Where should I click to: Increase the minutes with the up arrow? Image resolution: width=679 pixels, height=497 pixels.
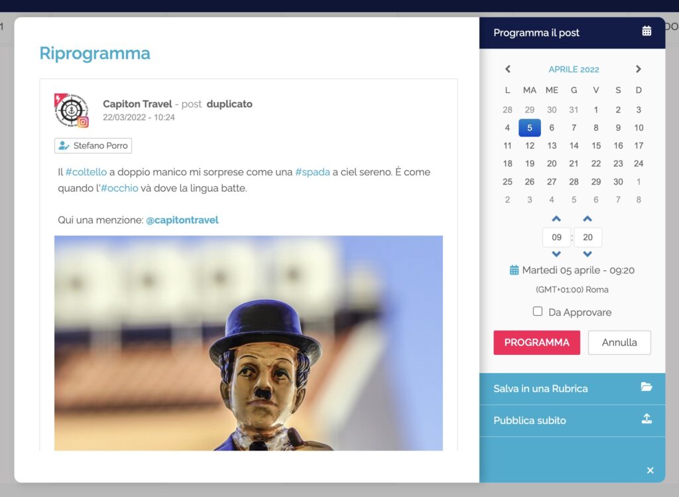(587, 219)
